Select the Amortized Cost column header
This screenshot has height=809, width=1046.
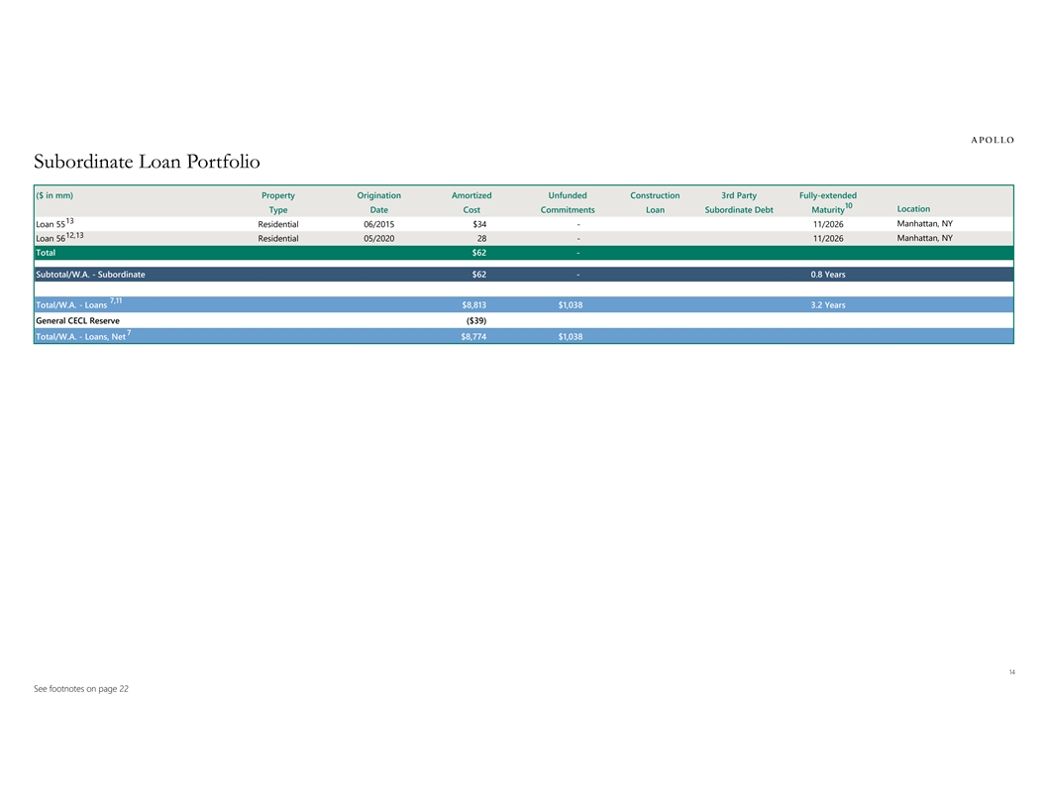(x=471, y=202)
